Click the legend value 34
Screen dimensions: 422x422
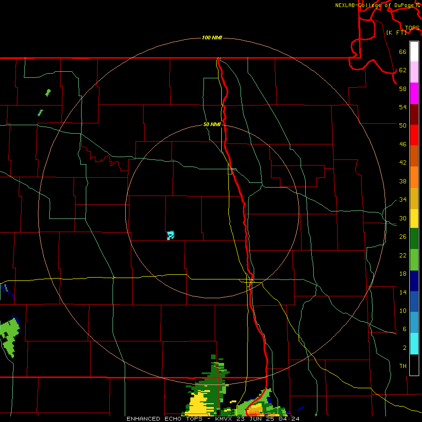403,200
